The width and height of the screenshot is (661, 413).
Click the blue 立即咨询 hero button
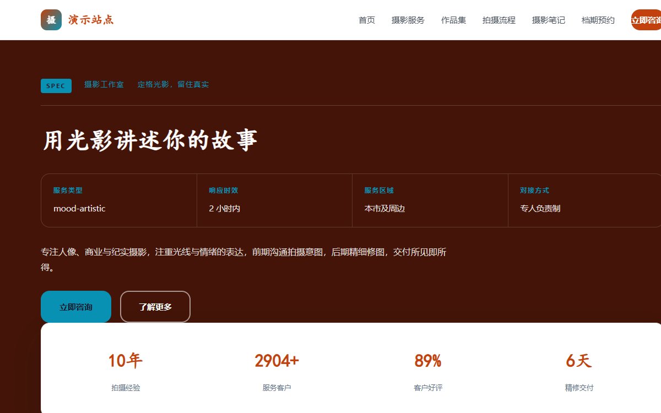76,307
